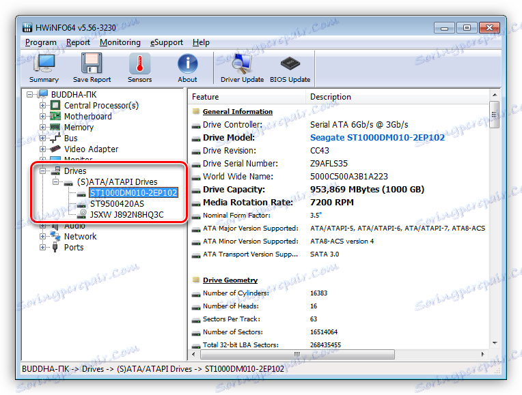Image resolution: width=522 pixels, height=395 pixels.
Task: Launch the Driver Update tool
Action: (242, 68)
